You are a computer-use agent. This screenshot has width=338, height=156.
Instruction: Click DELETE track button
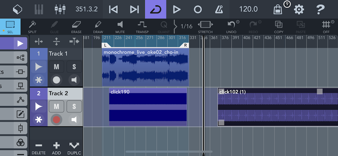(38, 148)
